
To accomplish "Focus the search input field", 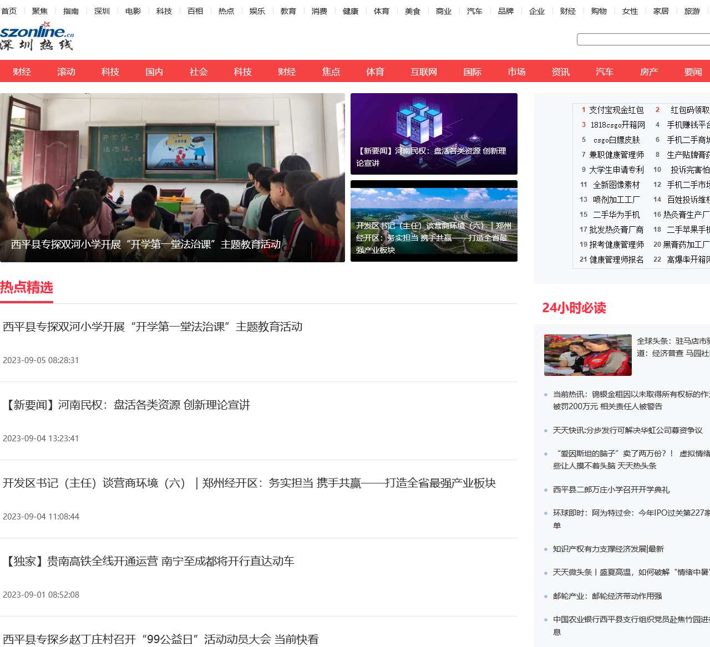I will pos(643,39).
